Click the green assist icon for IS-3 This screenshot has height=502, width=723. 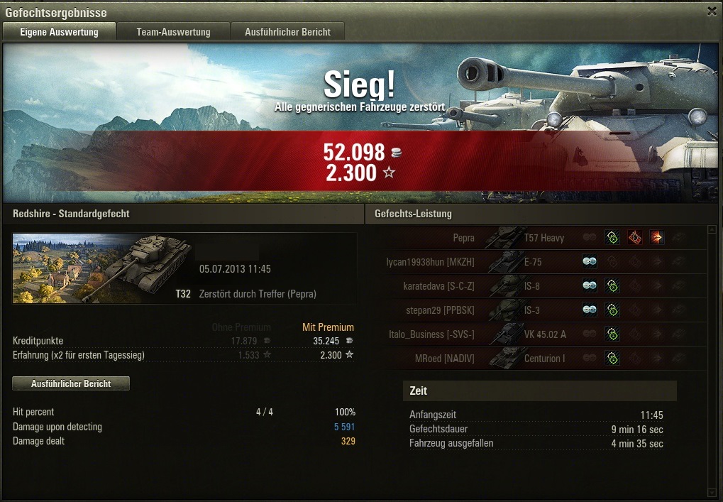click(x=612, y=310)
